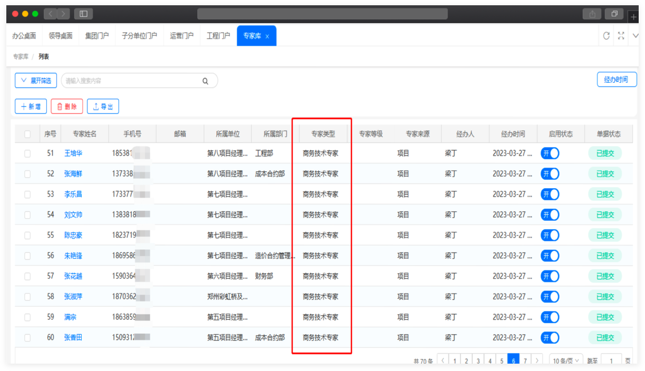Image resolution: width=645 pixels, height=371 pixels.
Task: Open expert 张香田's name link
Action: click(x=73, y=338)
